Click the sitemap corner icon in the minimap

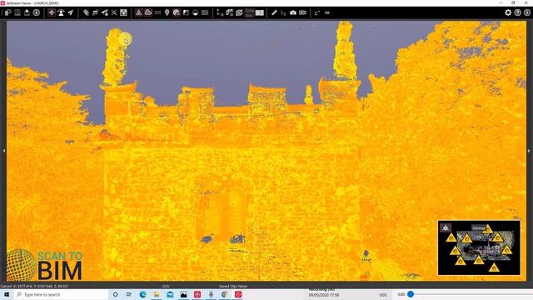pyautogui.click(x=446, y=227)
